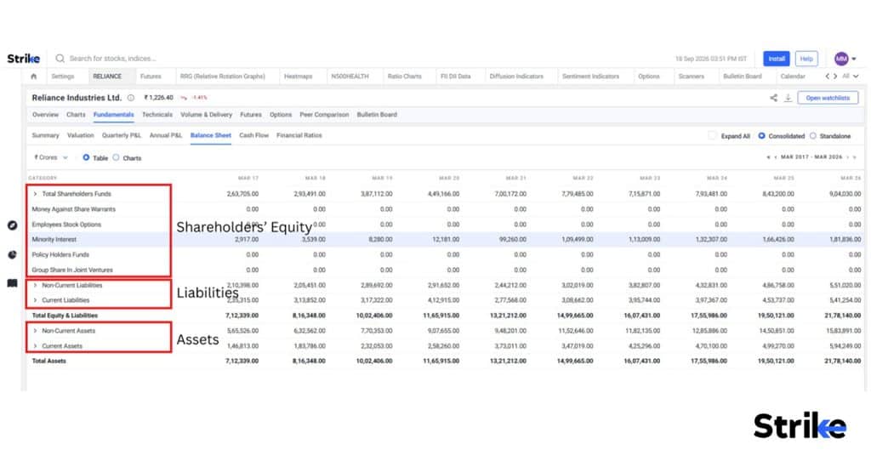Open the account menu caret beside avatar
The height and width of the screenshot is (461, 871).
[854, 59]
